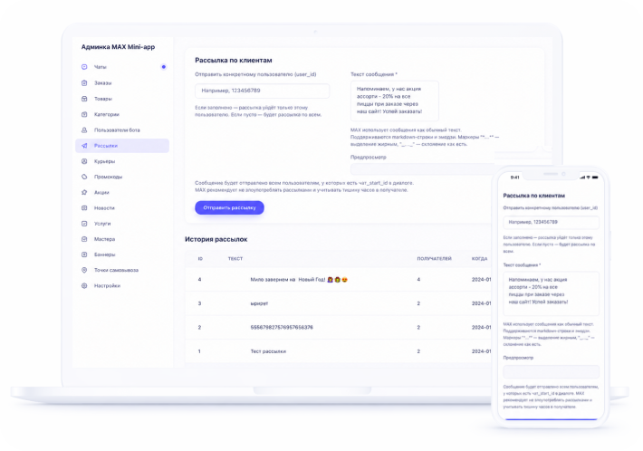This screenshot has width=643, height=451.
Task: Open Настройки page
Action: tap(122, 286)
